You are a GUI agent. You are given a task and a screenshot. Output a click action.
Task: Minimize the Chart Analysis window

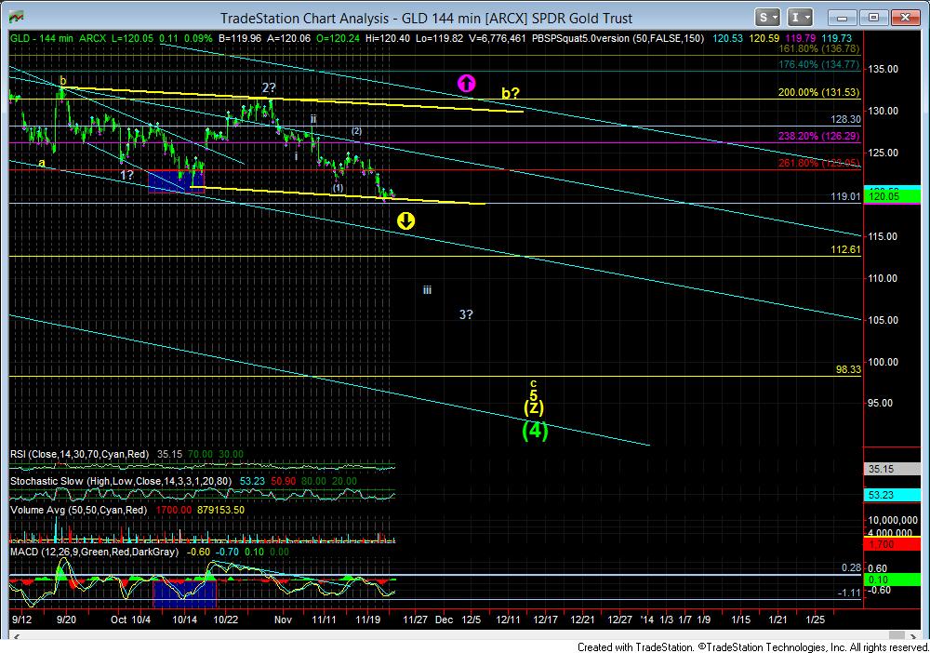click(841, 18)
